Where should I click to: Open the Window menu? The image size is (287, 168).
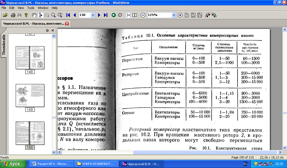pyautogui.click(x=43, y=8)
